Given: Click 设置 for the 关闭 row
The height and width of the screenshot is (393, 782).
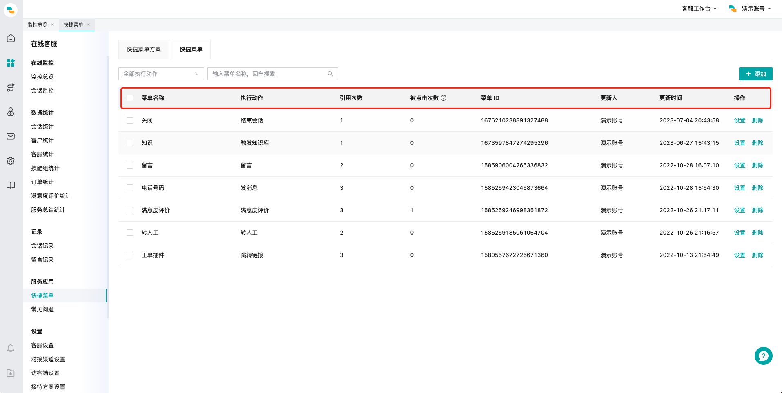Looking at the screenshot, I should pos(740,120).
